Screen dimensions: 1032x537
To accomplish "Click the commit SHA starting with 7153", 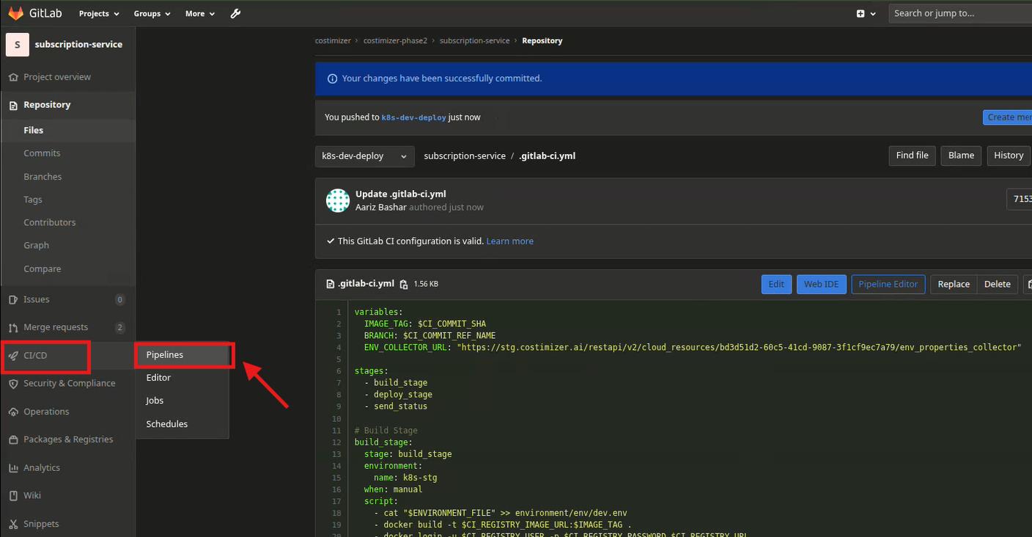I will tap(1021, 199).
